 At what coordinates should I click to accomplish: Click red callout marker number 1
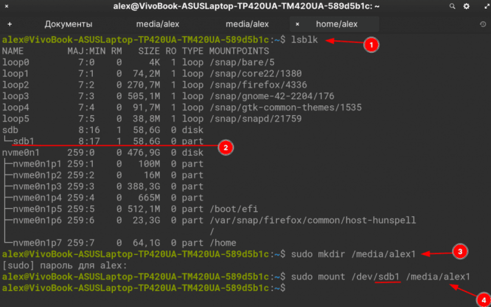point(371,45)
